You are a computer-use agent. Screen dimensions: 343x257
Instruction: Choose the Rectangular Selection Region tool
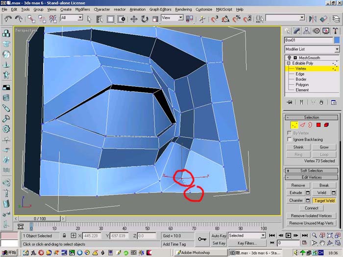110,19
